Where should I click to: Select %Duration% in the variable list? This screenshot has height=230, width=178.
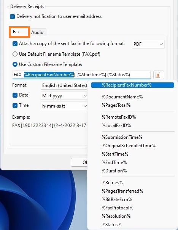coord(114,171)
